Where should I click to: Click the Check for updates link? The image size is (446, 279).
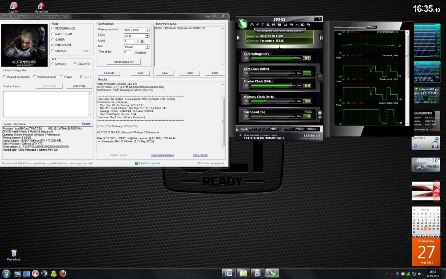[x=150, y=163]
